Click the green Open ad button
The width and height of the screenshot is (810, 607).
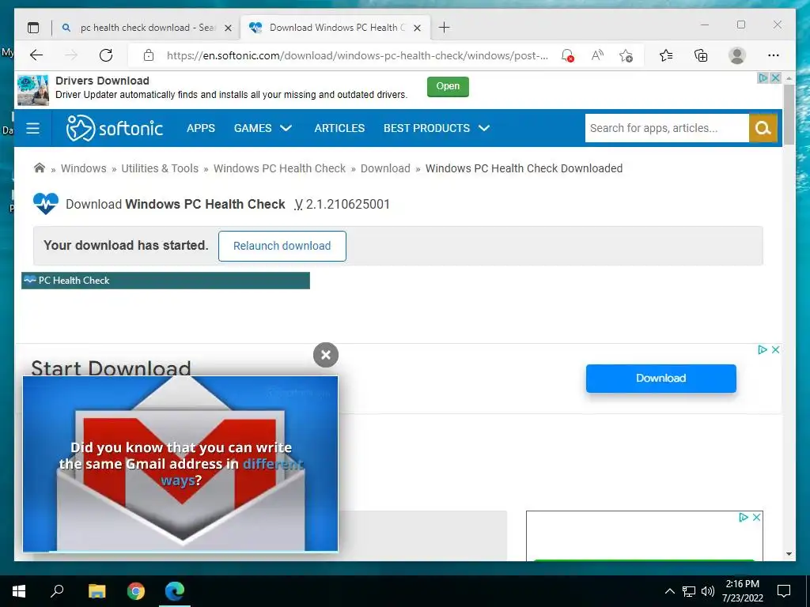point(448,86)
